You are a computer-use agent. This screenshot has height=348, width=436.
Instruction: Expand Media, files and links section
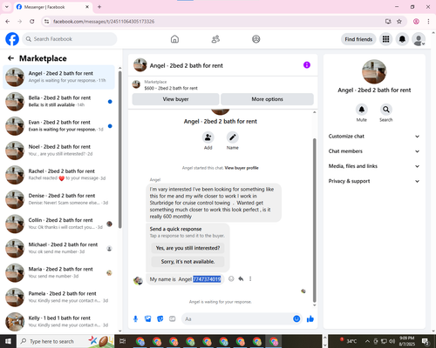(x=374, y=166)
